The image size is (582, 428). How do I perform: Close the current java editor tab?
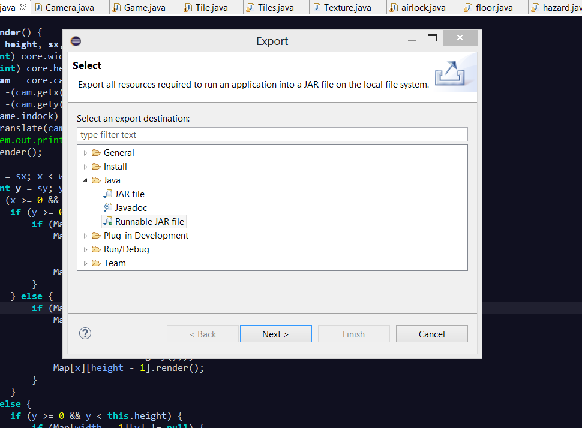tap(23, 7)
